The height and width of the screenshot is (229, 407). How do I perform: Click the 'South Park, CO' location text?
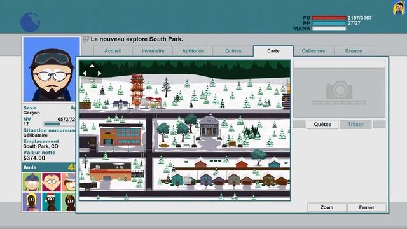(41, 146)
